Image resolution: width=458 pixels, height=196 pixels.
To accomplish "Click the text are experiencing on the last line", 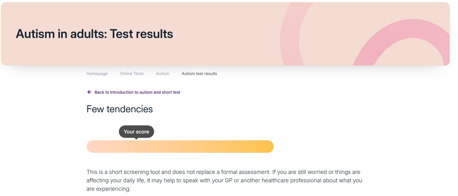I will coord(108,189).
